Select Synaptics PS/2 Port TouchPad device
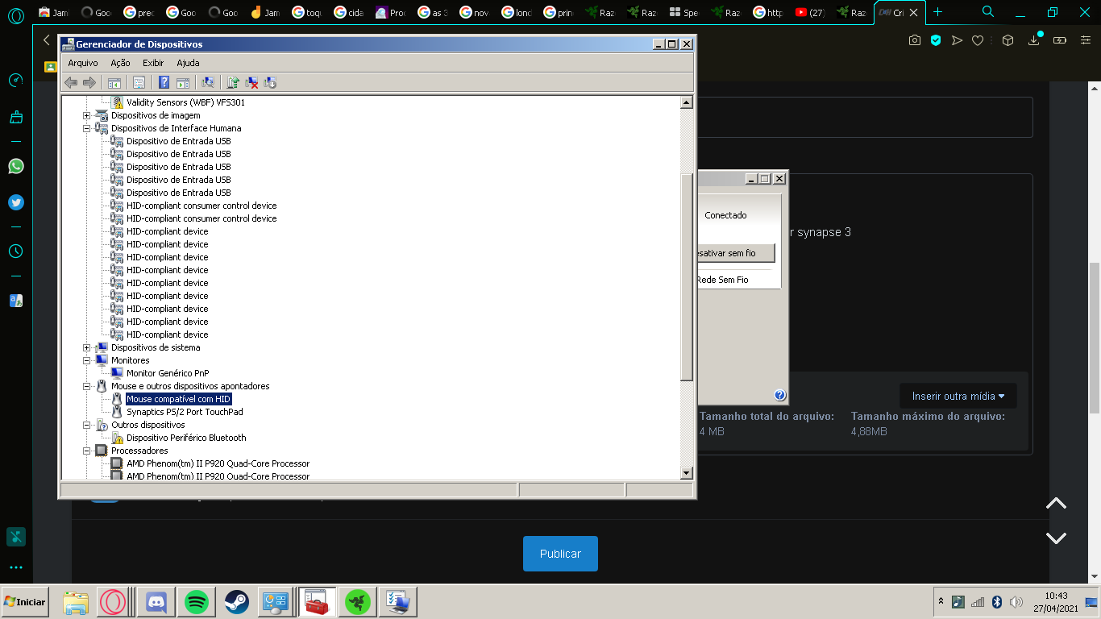Image resolution: width=1101 pixels, height=619 pixels. 185,412
